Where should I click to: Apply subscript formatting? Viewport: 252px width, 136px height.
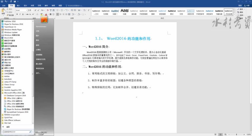click(30, 14)
